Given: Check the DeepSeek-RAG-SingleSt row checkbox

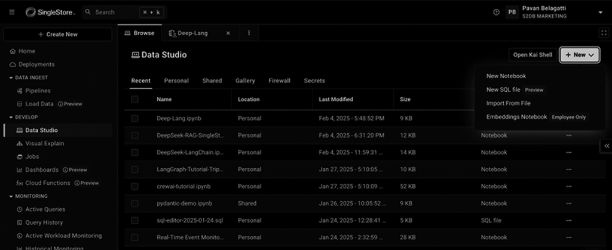Looking at the screenshot, I should (134, 135).
